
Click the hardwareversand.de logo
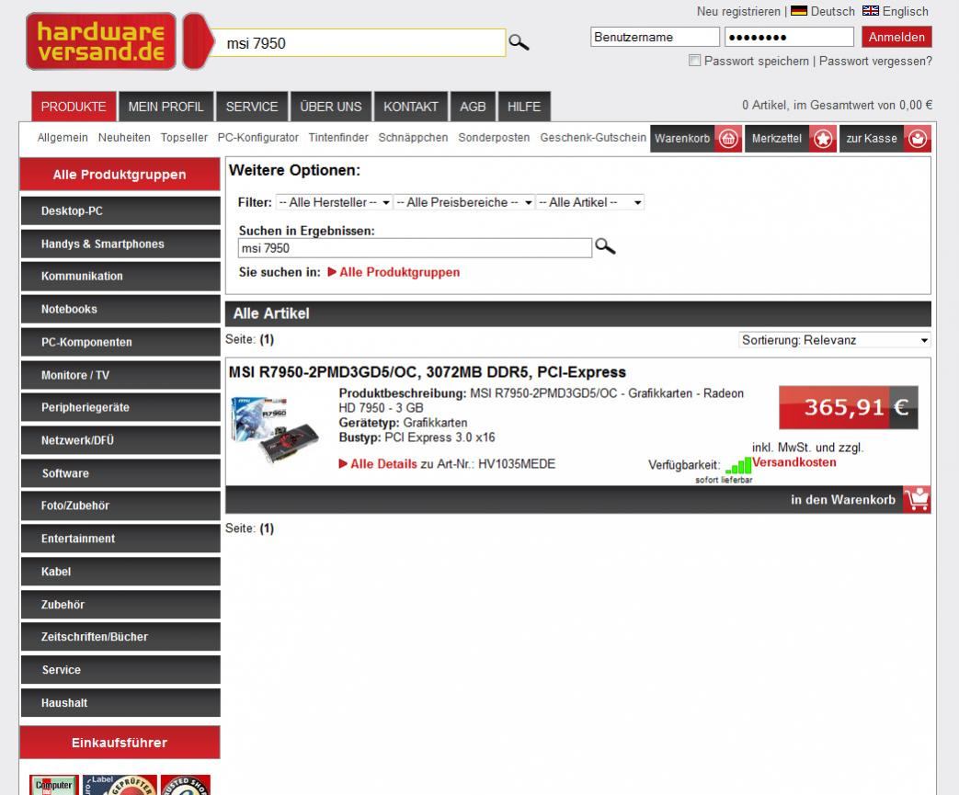tap(101, 41)
